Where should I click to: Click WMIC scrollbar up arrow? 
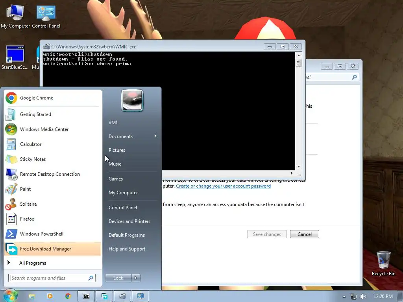tap(298, 55)
